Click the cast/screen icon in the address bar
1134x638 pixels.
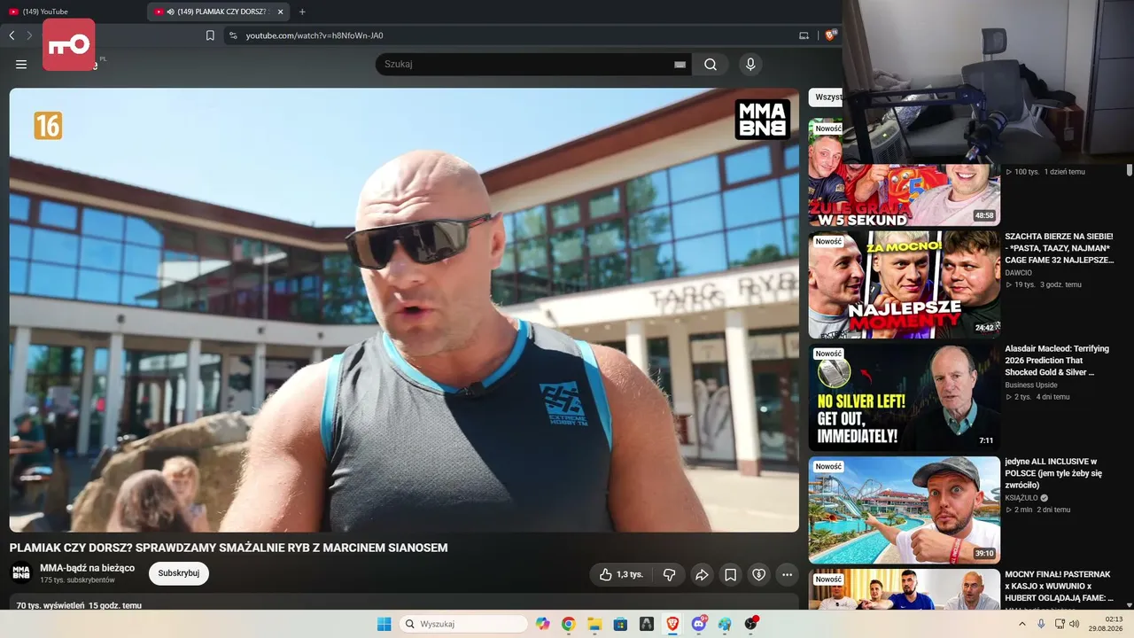coord(804,35)
